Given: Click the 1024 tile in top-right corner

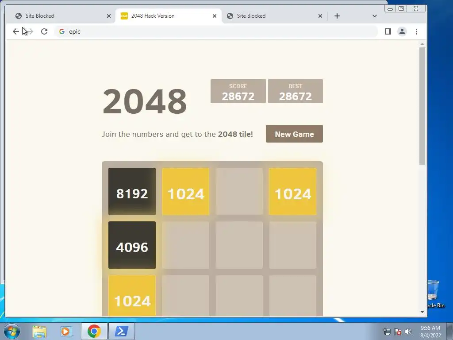Looking at the screenshot, I should tap(293, 191).
